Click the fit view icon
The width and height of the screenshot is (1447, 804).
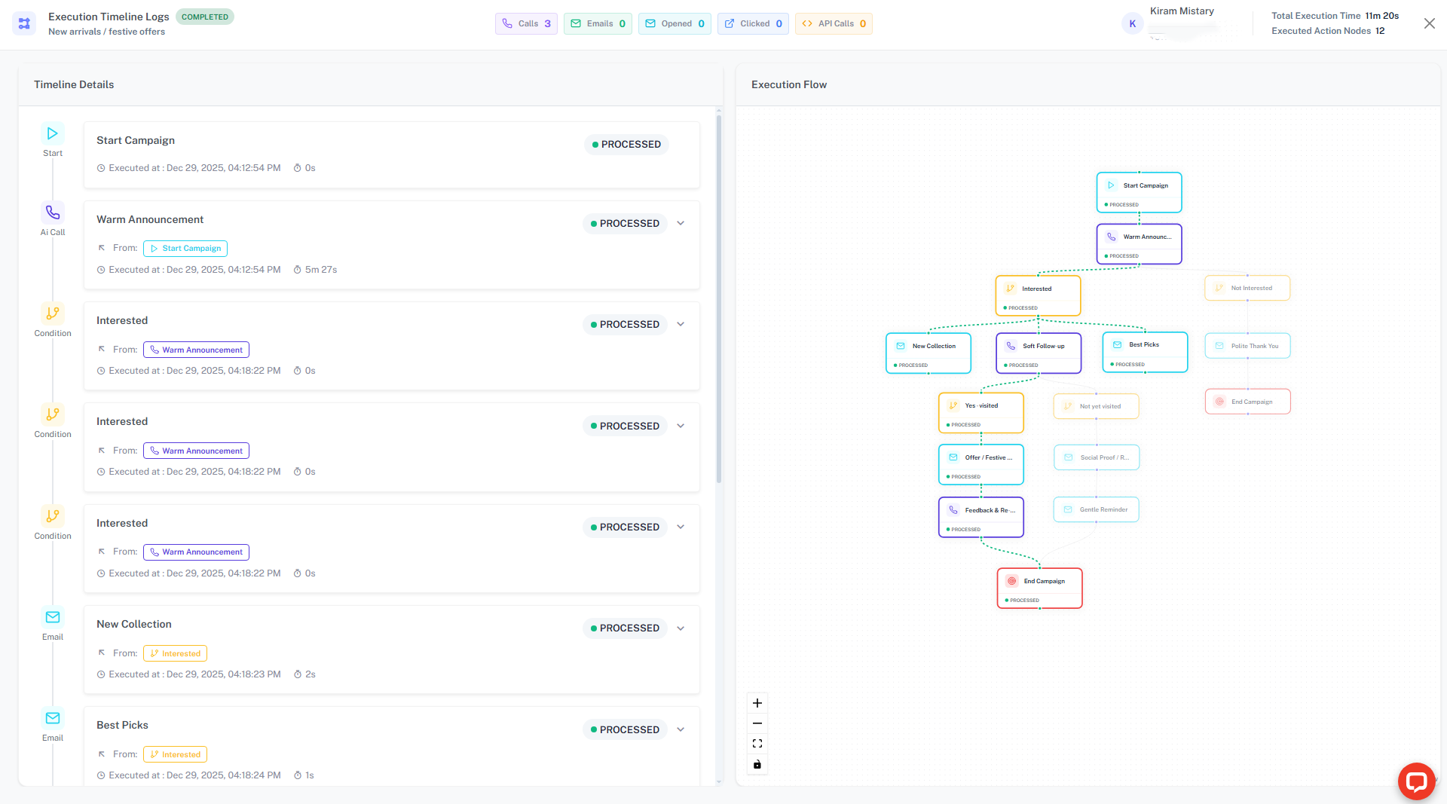tap(757, 744)
